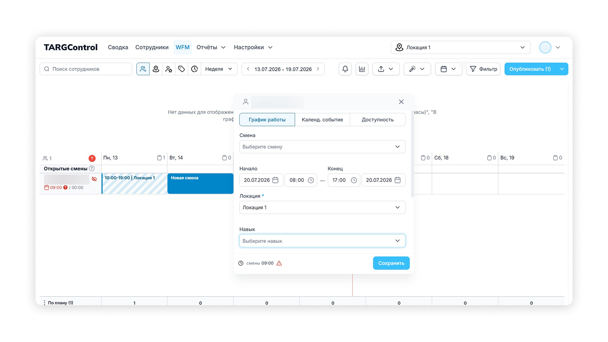The width and height of the screenshot is (608, 342).
Task: Click the dialog vertical scrollbar
Action: tap(412, 154)
